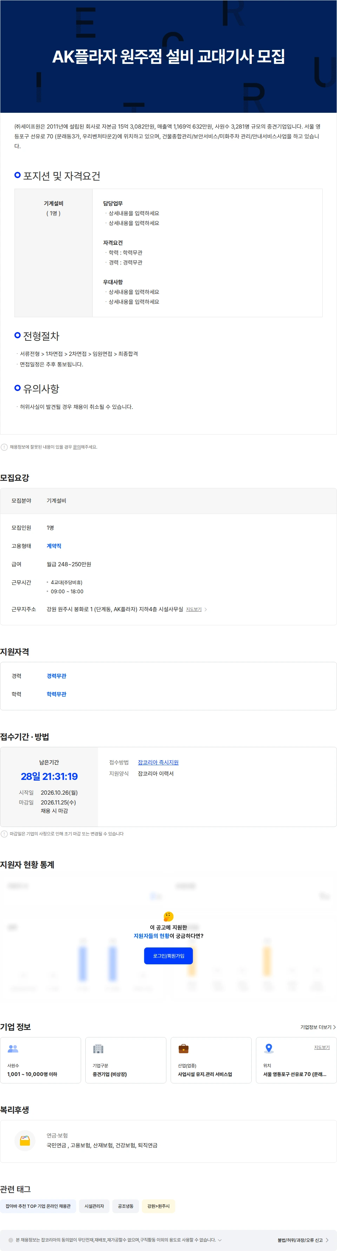Click the 학력무관 value in 지원자격

pyautogui.click(x=56, y=695)
